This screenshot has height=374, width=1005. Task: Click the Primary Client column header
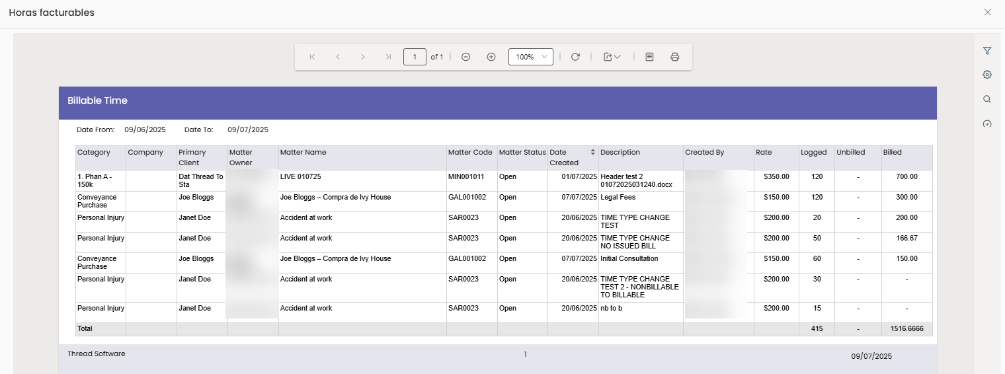point(202,158)
